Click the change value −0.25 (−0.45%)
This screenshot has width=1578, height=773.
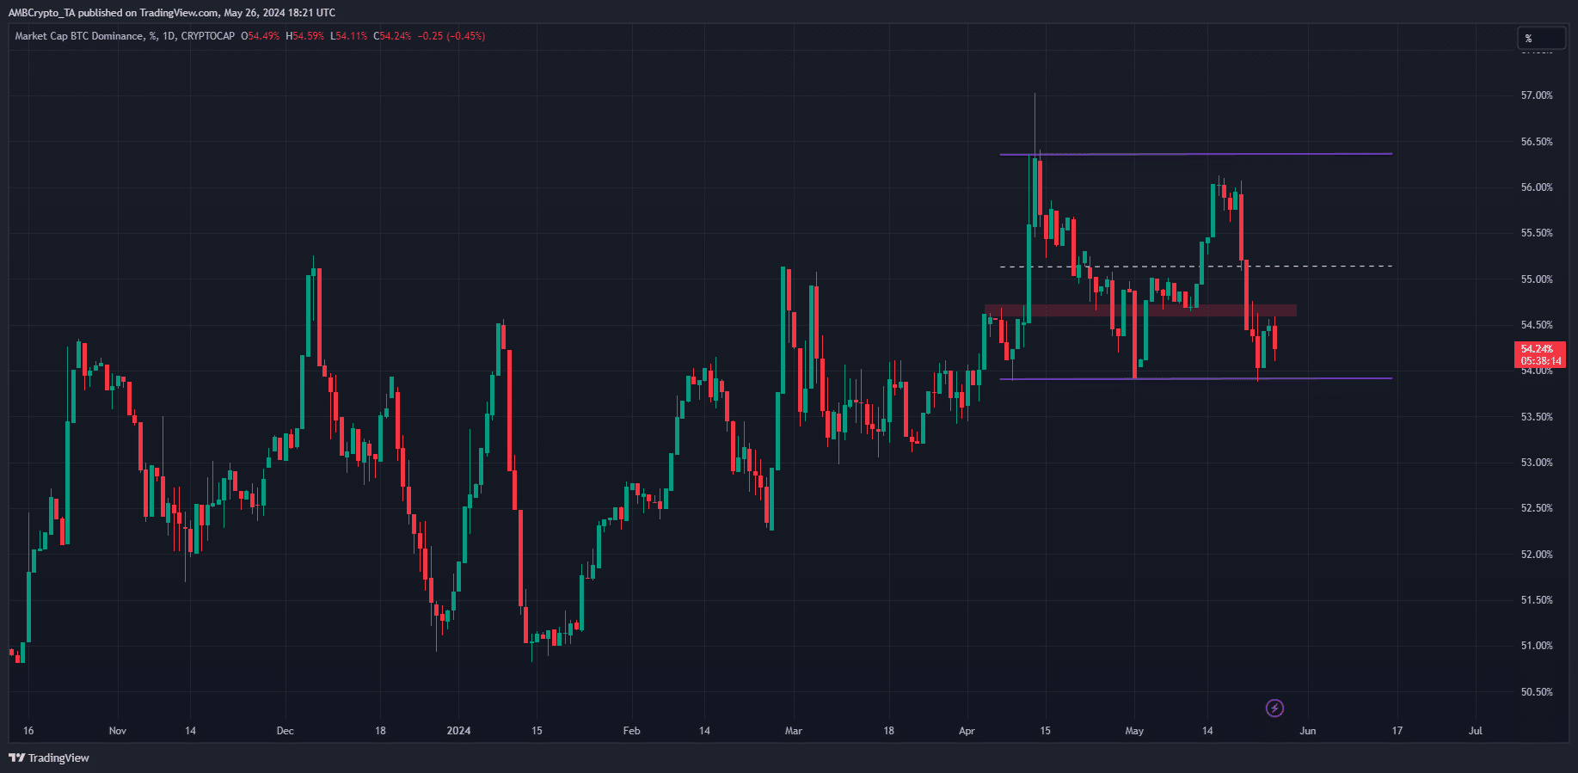coord(451,36)
